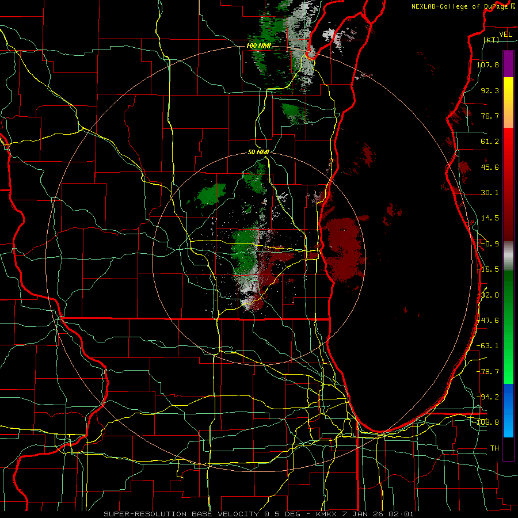Click the -78.7 velocity scale value
The width and height of the screenshot is (518, 518).
coord(487,372)
